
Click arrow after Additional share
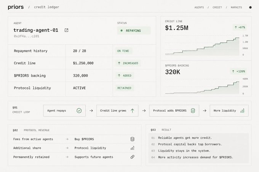pyautogui.click(x=67, y=148)
